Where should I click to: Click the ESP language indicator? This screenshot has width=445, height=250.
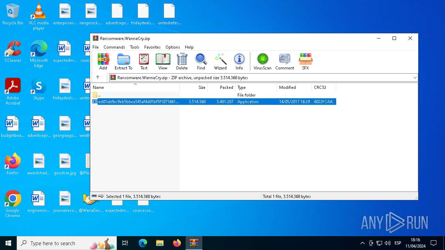coord(398,243)
